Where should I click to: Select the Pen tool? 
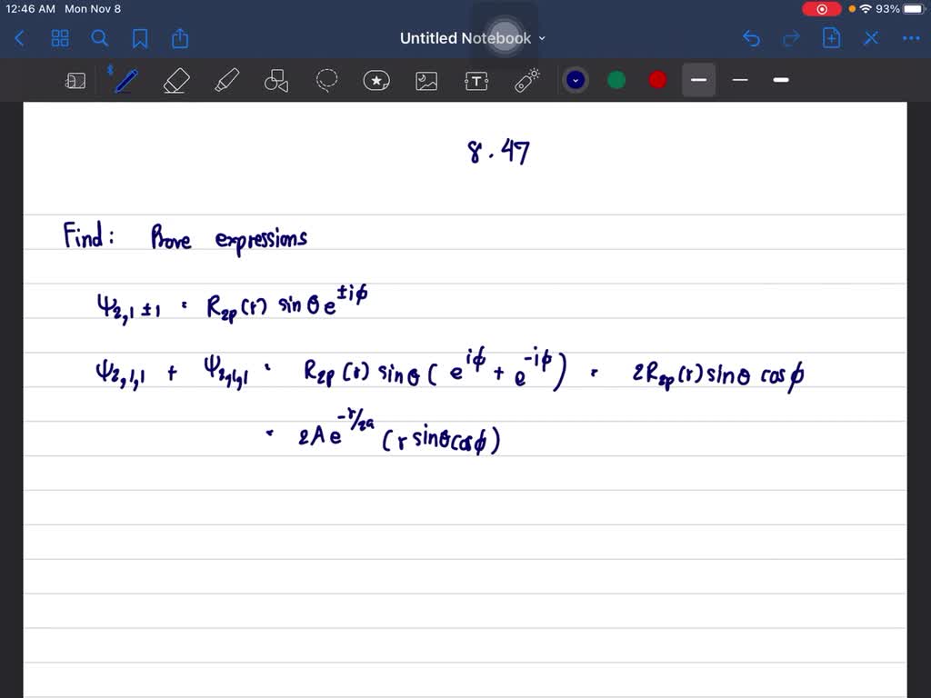[125, 80]
